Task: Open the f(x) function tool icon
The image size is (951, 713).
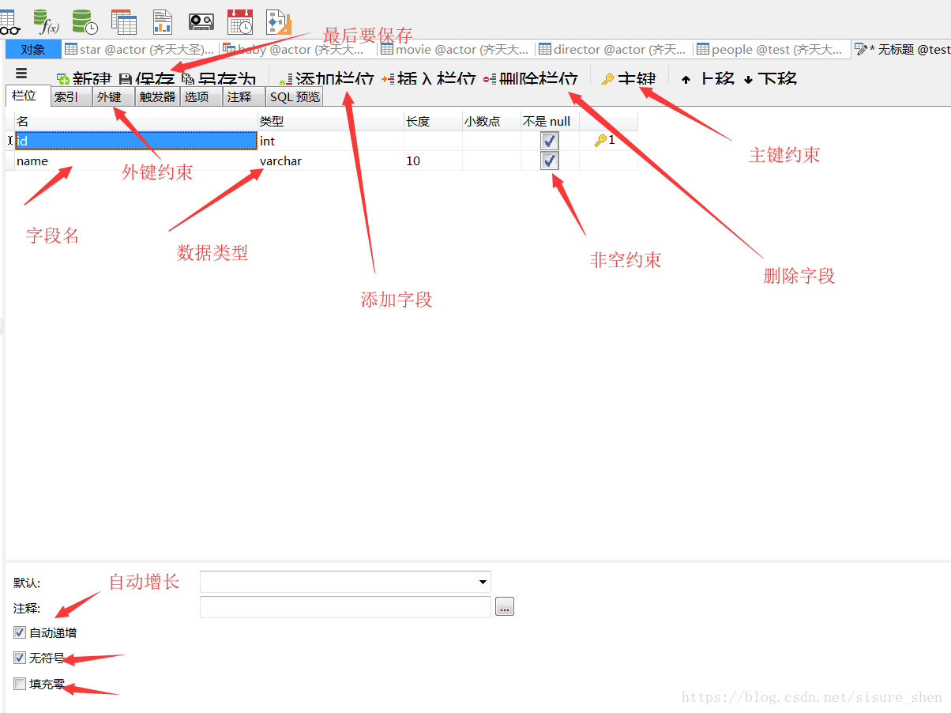Action: [47, 21]
